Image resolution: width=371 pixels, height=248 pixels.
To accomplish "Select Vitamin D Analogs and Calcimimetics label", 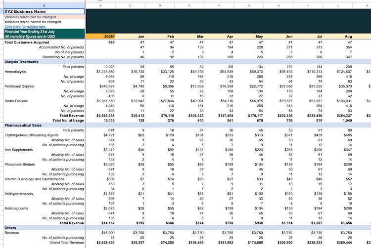I will (34, 179).
